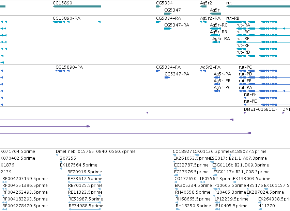Select the Ag5r-RB transcript label
This screenshot has width=290, height=211.
click(218, 32)
